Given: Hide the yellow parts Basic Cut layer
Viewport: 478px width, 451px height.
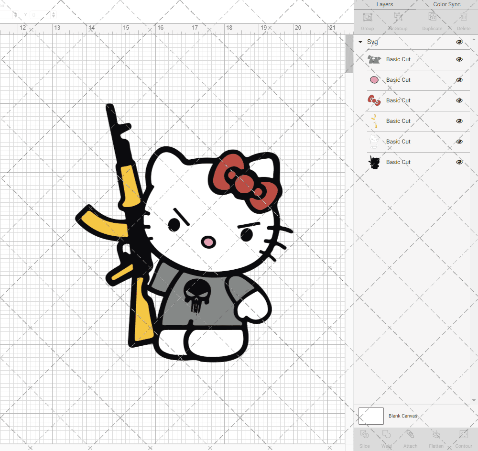Looking at the screenshot, I should 459,121.
